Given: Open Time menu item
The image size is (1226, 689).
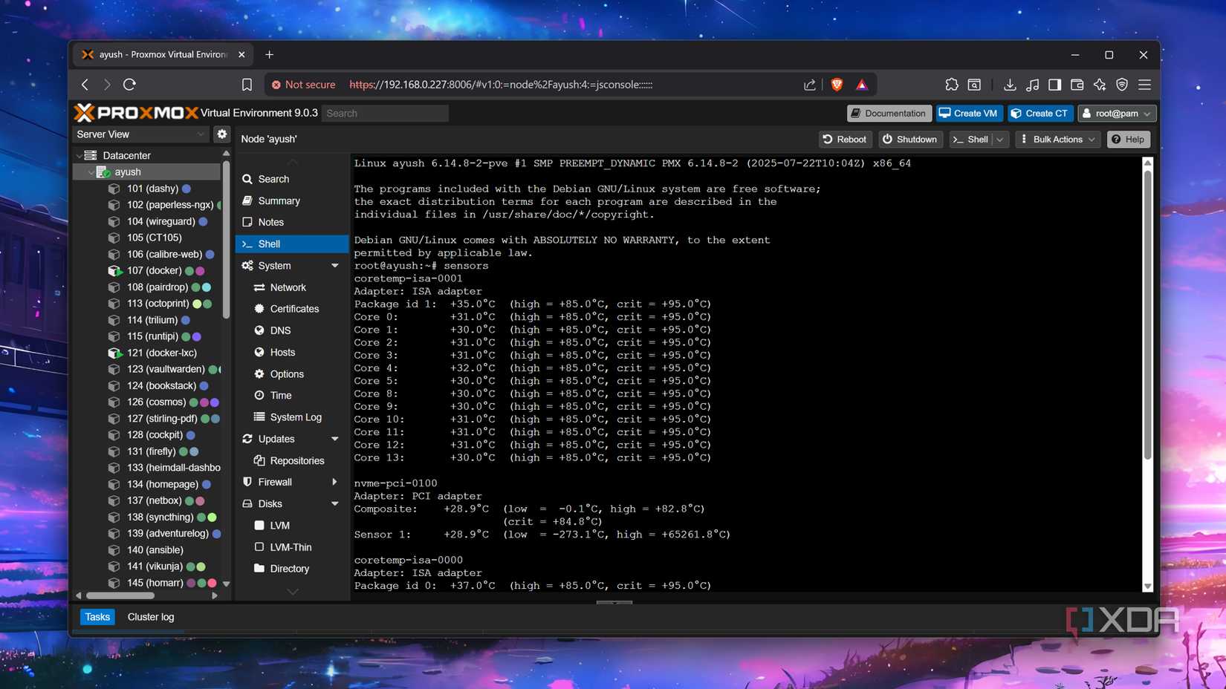Looking at the screenshot, I should (x=292, y=396).
